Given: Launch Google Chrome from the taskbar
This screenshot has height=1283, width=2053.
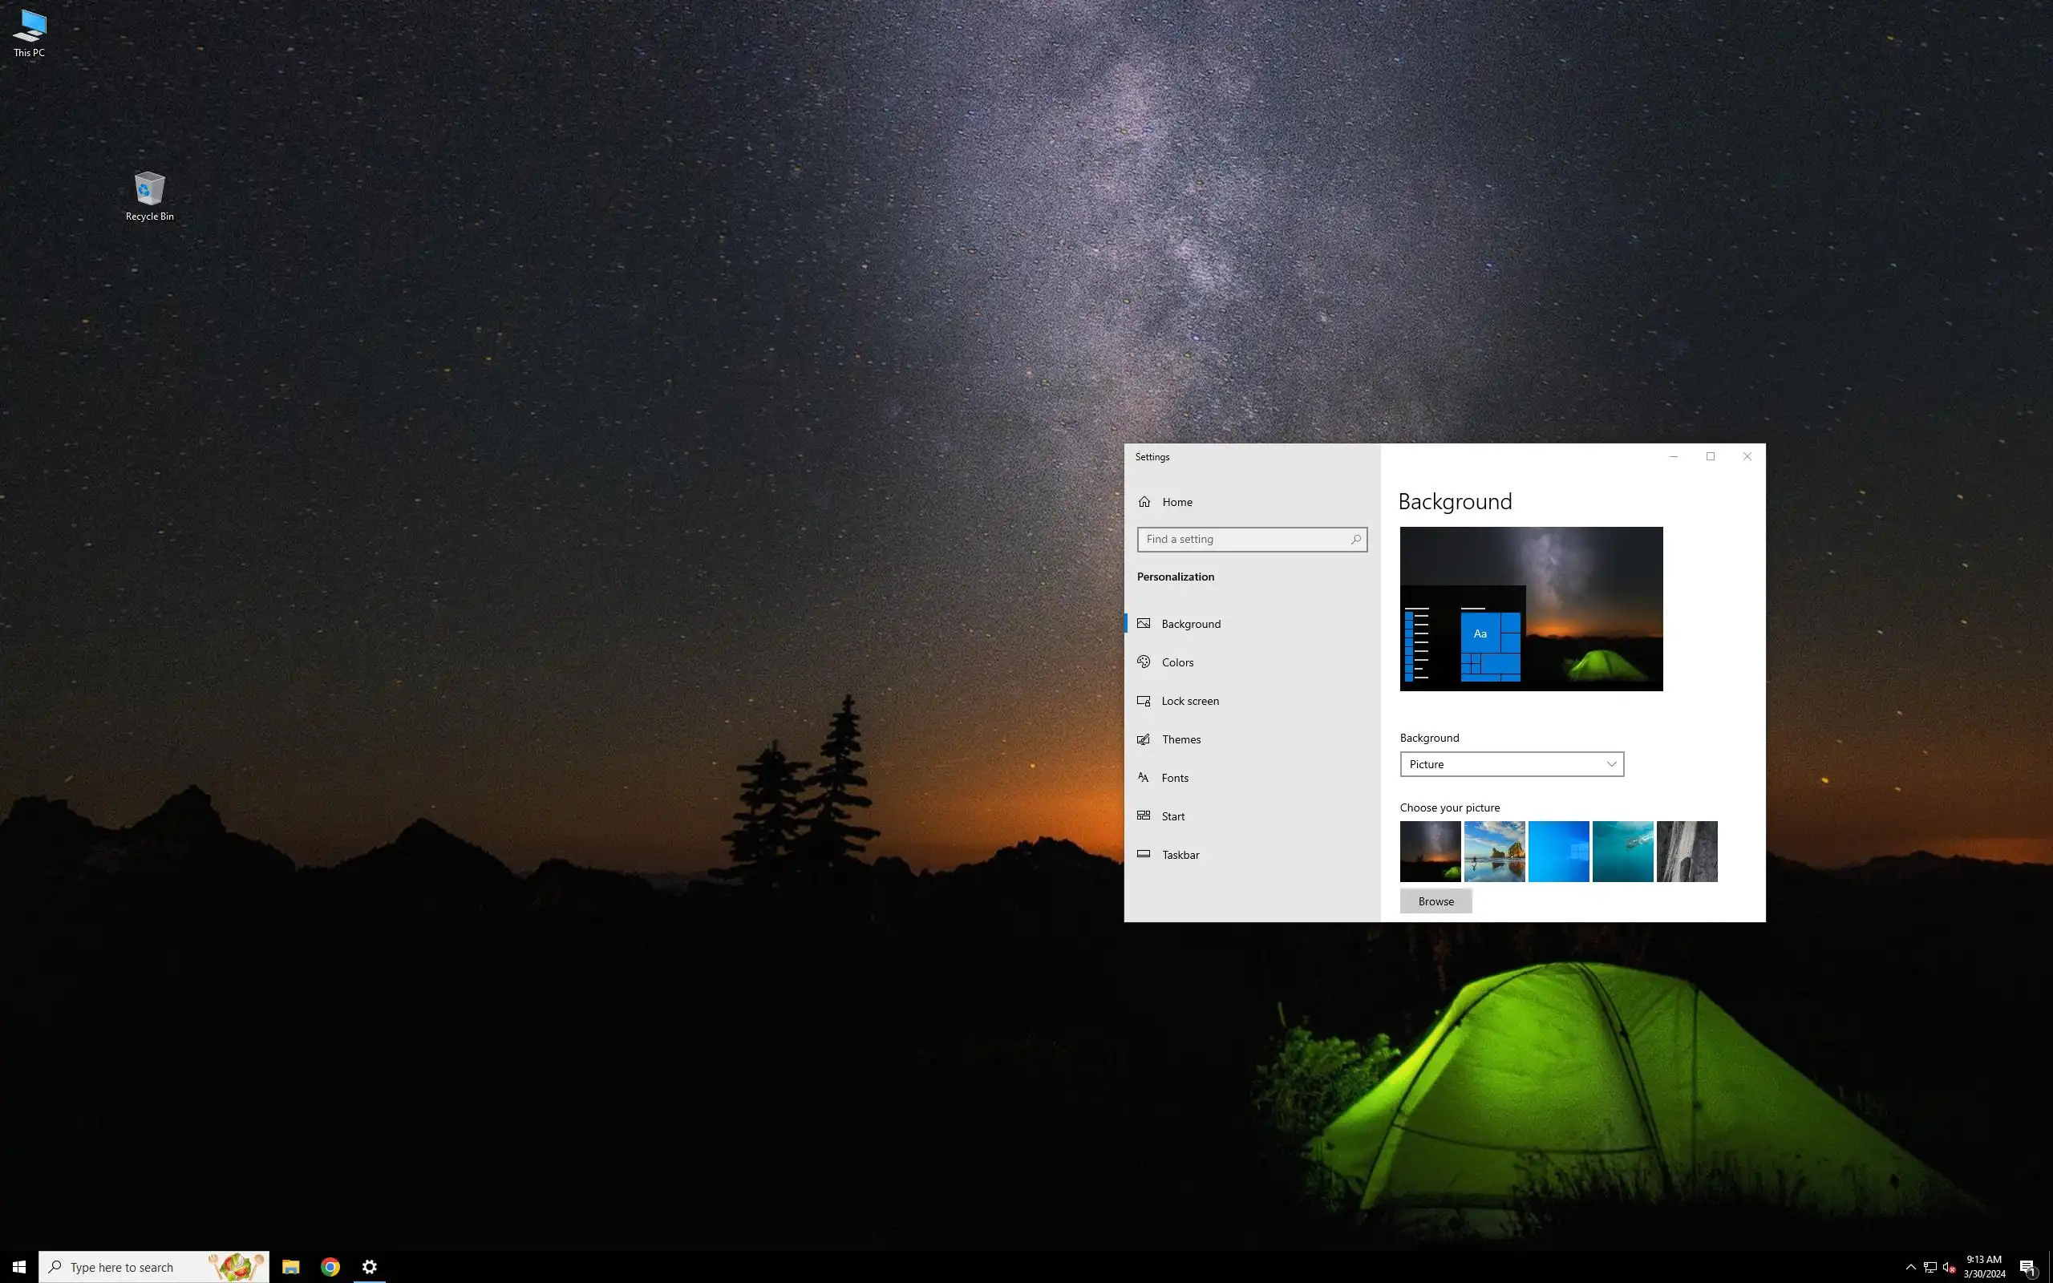Looking at the screenshot, I should (330, 1267).
